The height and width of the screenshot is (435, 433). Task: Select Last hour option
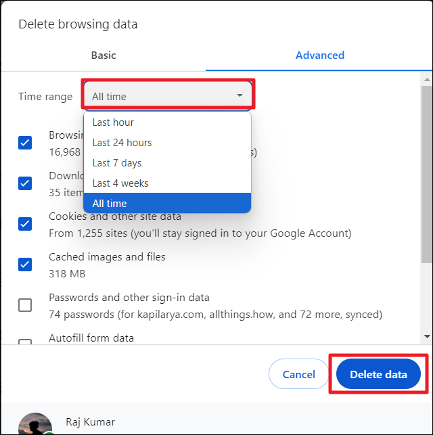pyautogui.click(x=114, y=122)
